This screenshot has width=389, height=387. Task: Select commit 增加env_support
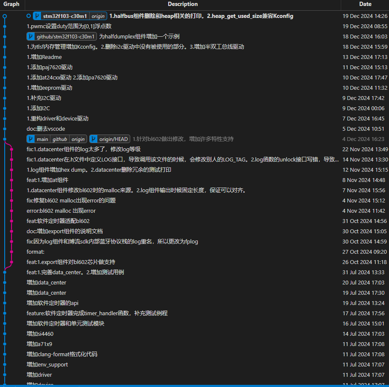tap(47, 365)
